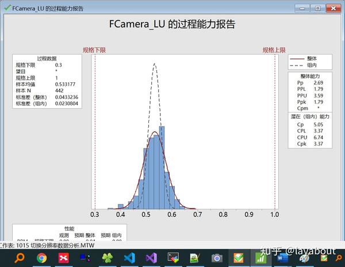Viewport: 345px width, 267px height.
Task: Click the overall std dev value 0.0433236
Action: [67, 97]
